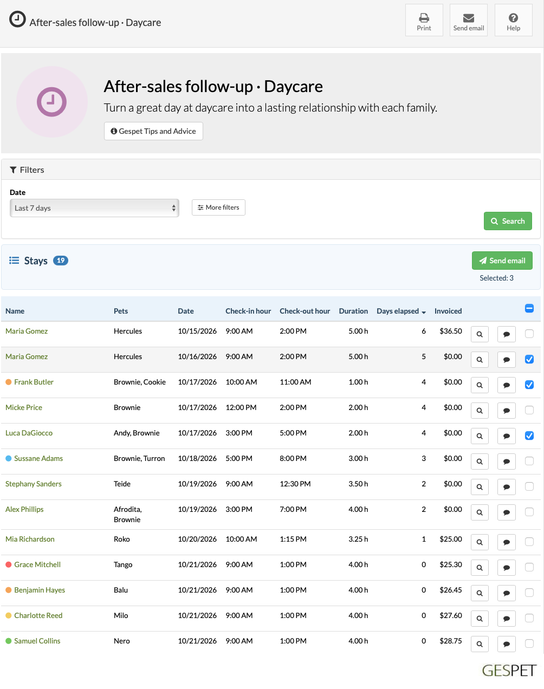Image resolution: width=544 pixels, height=689 pixels.
Task: Sort table by Name column
Action: (15, 311)
